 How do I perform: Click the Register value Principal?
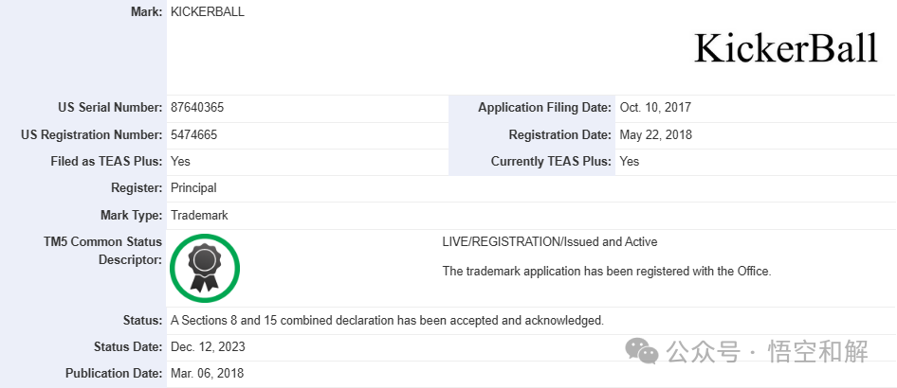pos(194,187)
